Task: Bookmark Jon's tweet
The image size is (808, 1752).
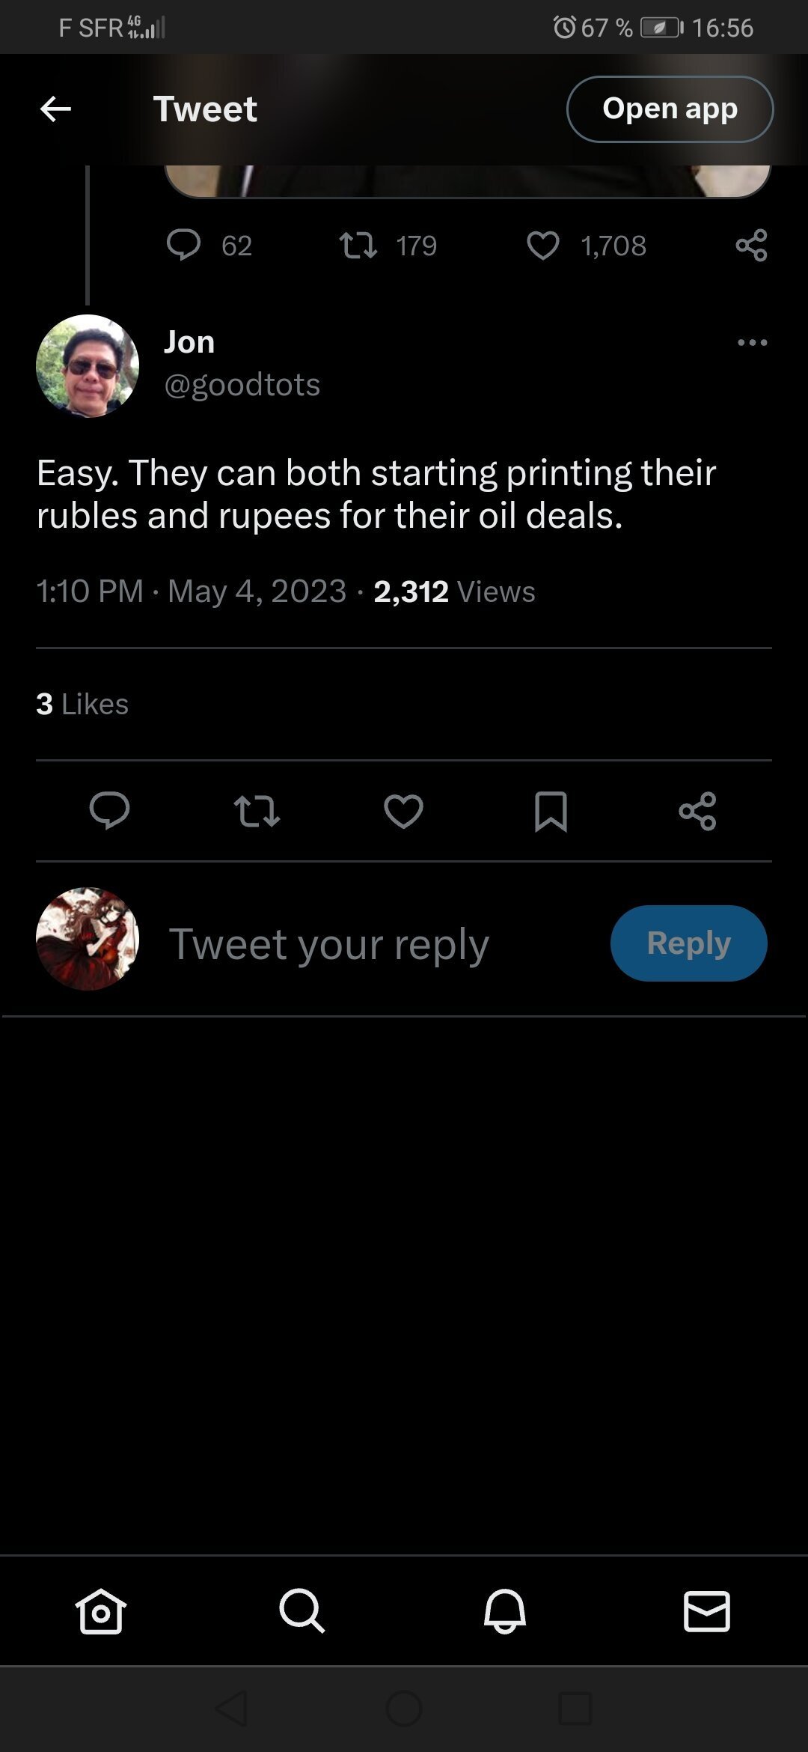Action: 551,811
